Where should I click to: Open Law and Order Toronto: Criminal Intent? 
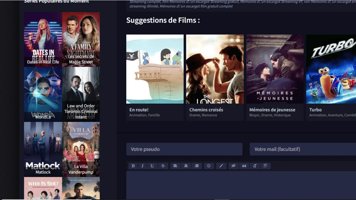coord(81,94)
